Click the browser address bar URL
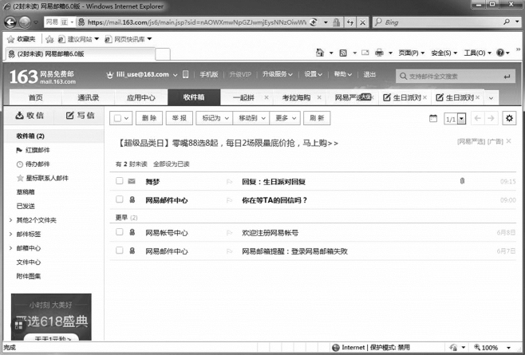This screenshot has width=525, height=355. click(197, 22)
